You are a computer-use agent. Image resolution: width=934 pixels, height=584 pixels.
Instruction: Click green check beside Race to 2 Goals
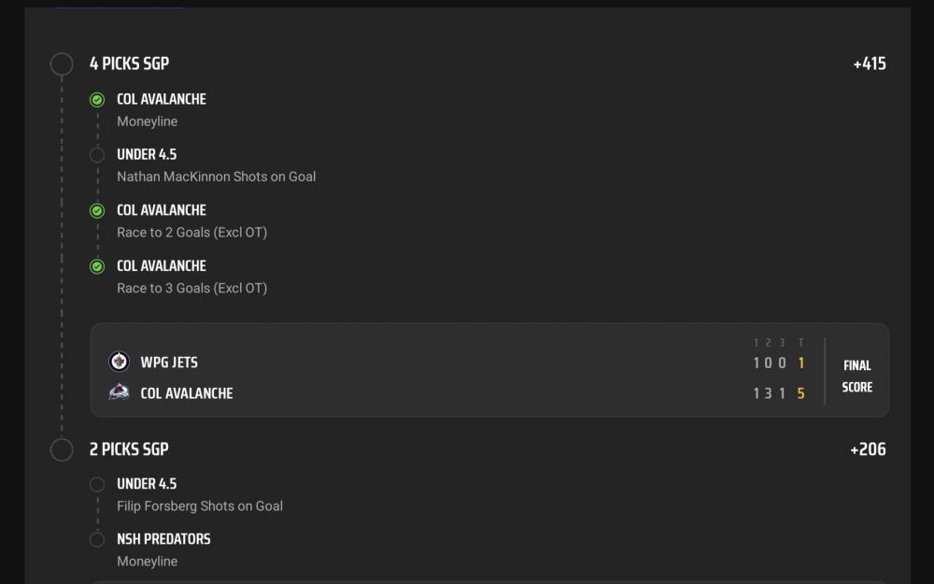click(97, 211)
